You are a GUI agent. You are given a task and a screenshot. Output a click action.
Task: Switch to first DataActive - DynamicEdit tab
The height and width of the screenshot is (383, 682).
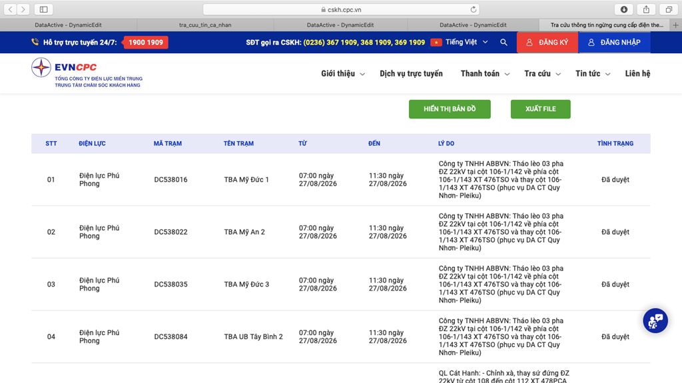pos(69,25)
